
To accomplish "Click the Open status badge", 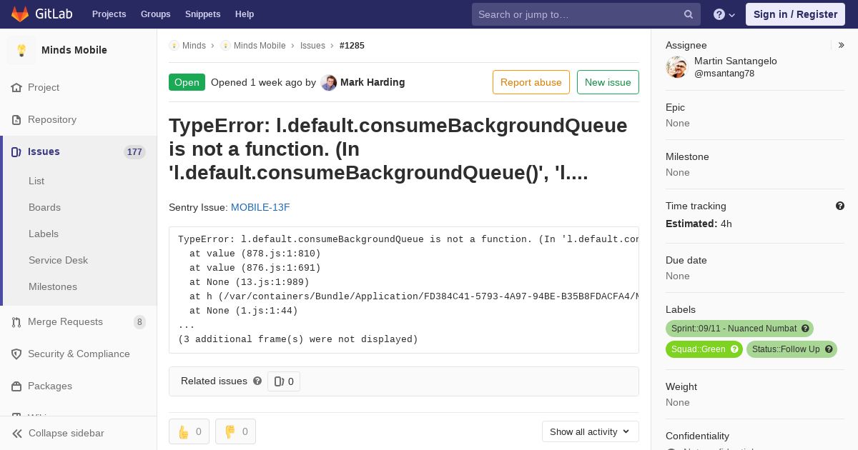I will 187,82.
